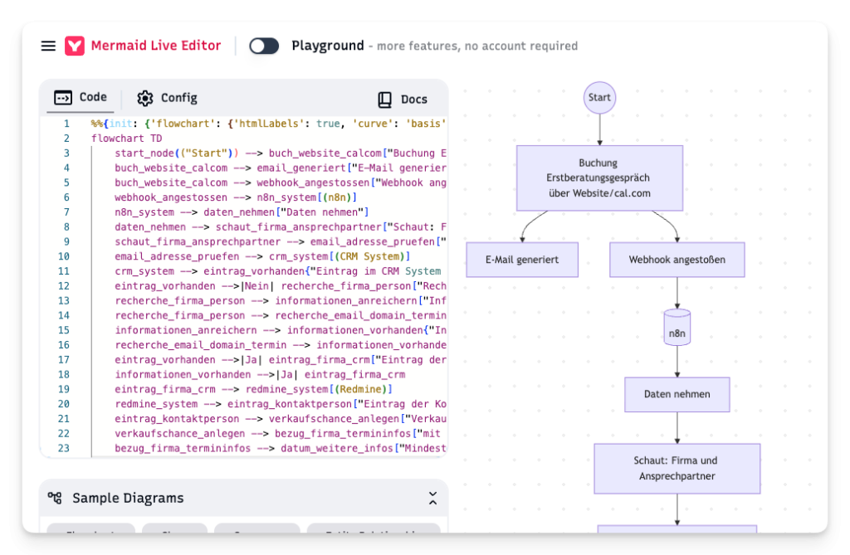850x555 pixels.
Task: Click the Start circle node
Action: coord(599,98)
